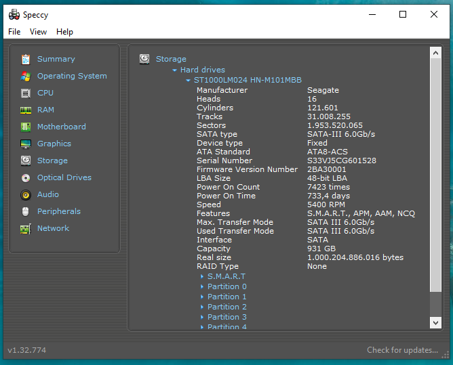Maximize the Speccy window

click(403, 14)
